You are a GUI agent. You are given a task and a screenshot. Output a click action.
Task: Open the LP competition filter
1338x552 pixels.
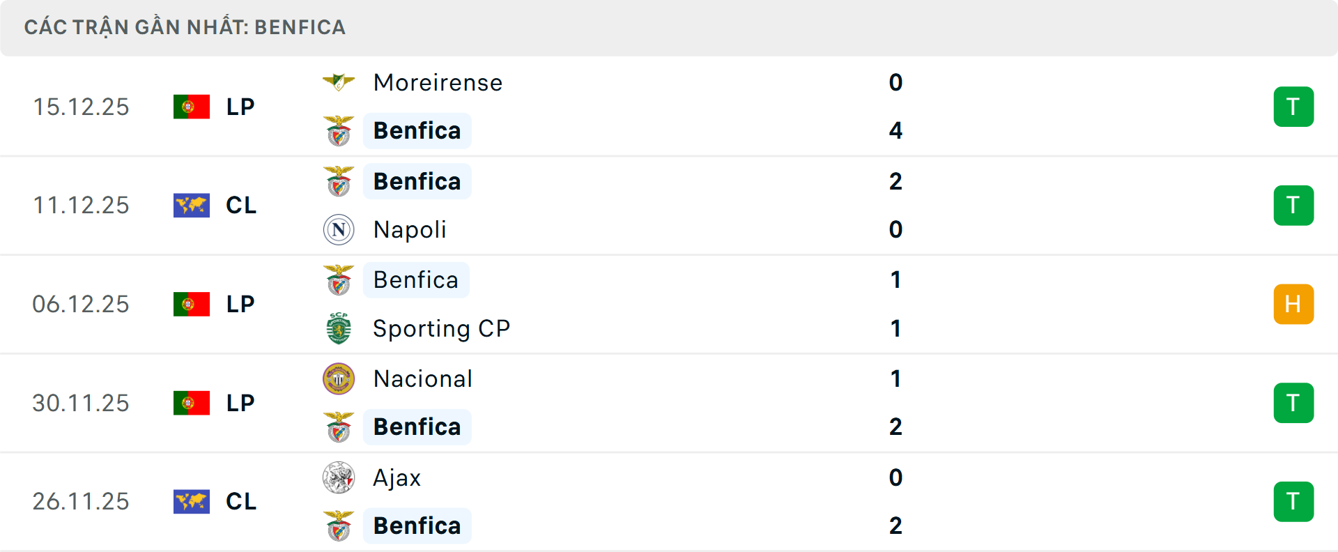(240, 106)
